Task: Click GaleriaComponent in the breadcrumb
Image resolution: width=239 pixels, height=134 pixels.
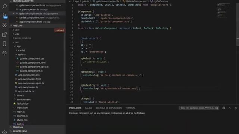Action: 136,1
